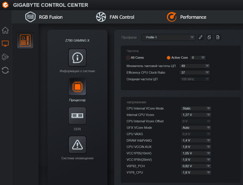Image resolution: width=243 pixels, height=185 pixels.
Task: Edit profile name with pencil icon
Action: [x=201, y=37]
